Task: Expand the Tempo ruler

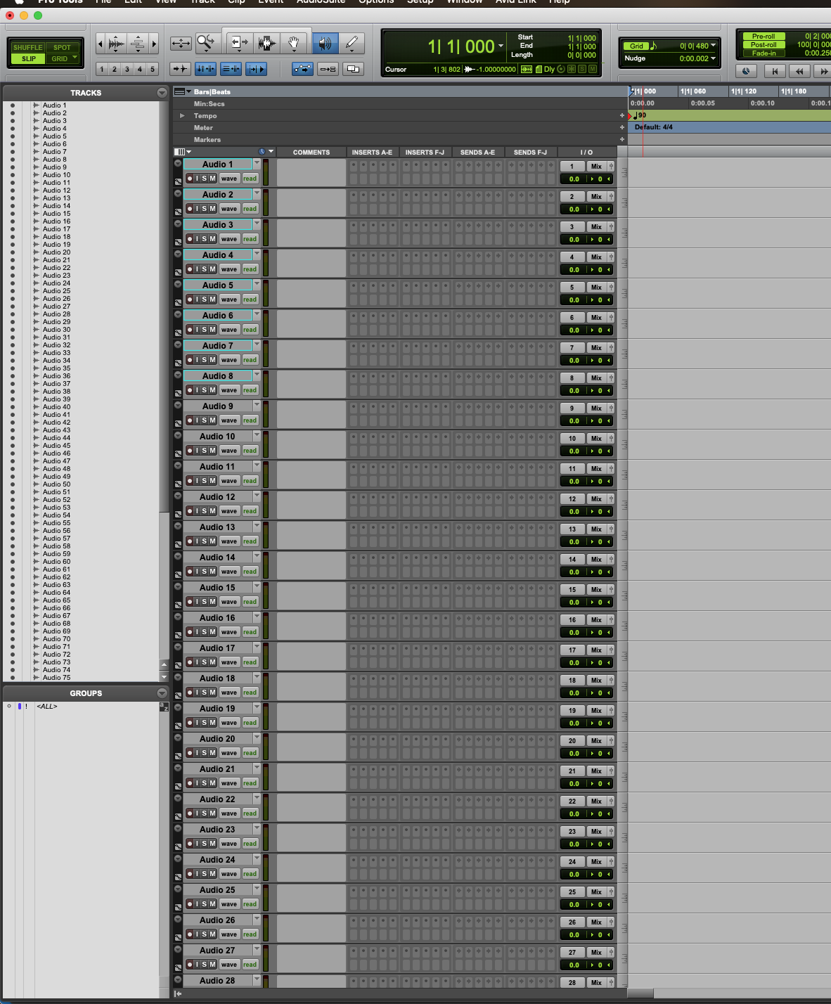Action: click(182, 116)
